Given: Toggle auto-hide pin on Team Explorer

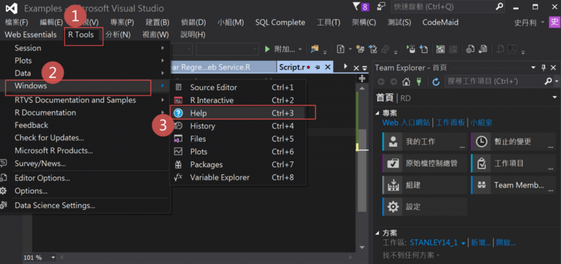Looking at the screenshot, I should click(543, 67).
